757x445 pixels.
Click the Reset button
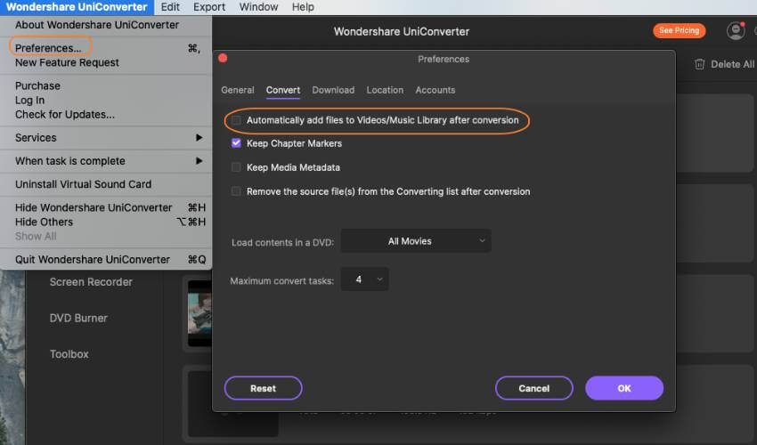click(x=263, y=388)
